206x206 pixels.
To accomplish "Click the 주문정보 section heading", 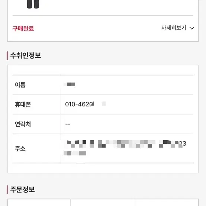I will 22,189.
